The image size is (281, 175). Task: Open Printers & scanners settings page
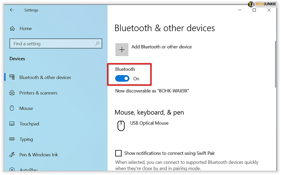point(38,93)
